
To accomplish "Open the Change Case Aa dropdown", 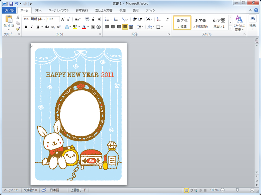I will [x=78, y=19].
